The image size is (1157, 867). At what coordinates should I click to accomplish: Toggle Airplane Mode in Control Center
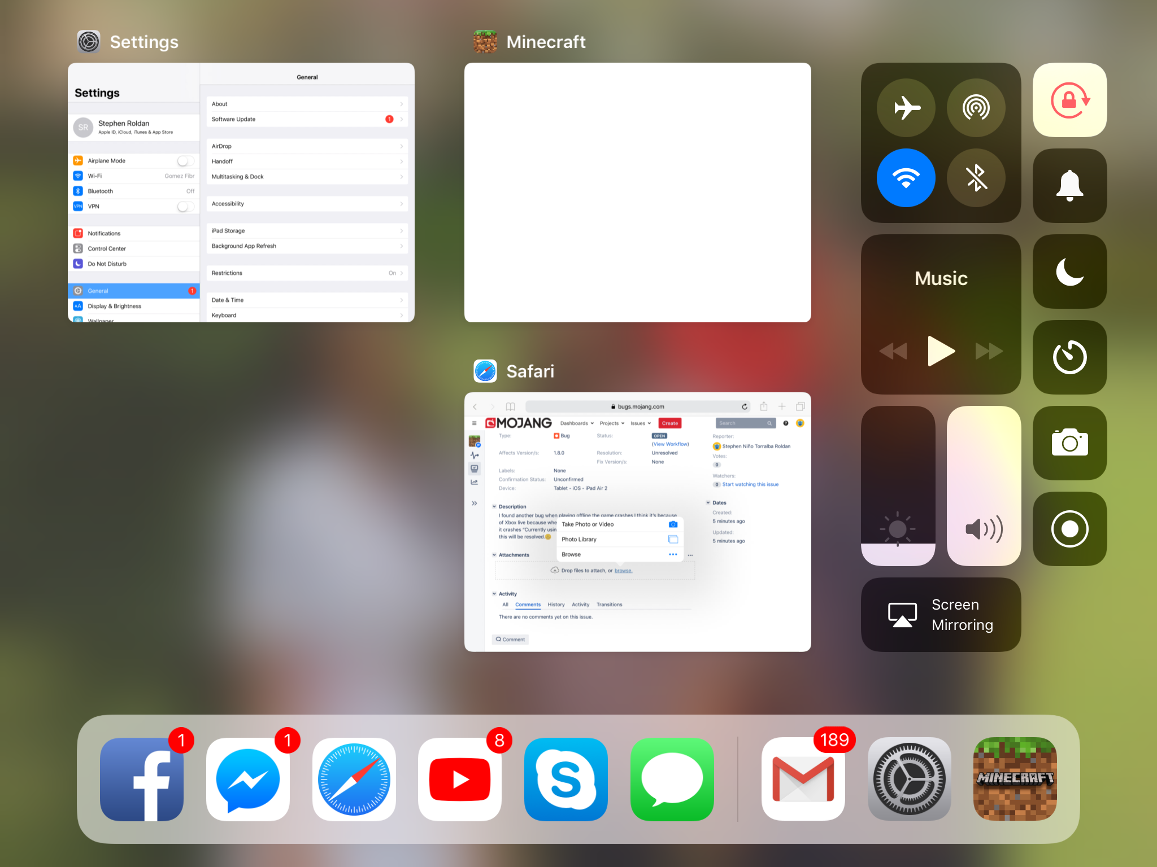(x=906, y=108)
